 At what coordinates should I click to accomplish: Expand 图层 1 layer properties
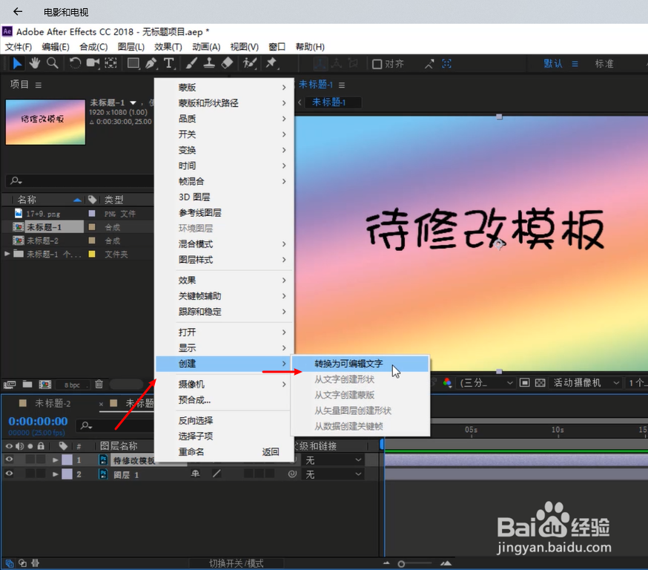56,474
